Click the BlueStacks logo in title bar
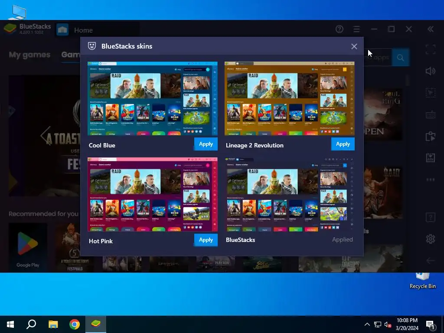 (x=10, y=29)
